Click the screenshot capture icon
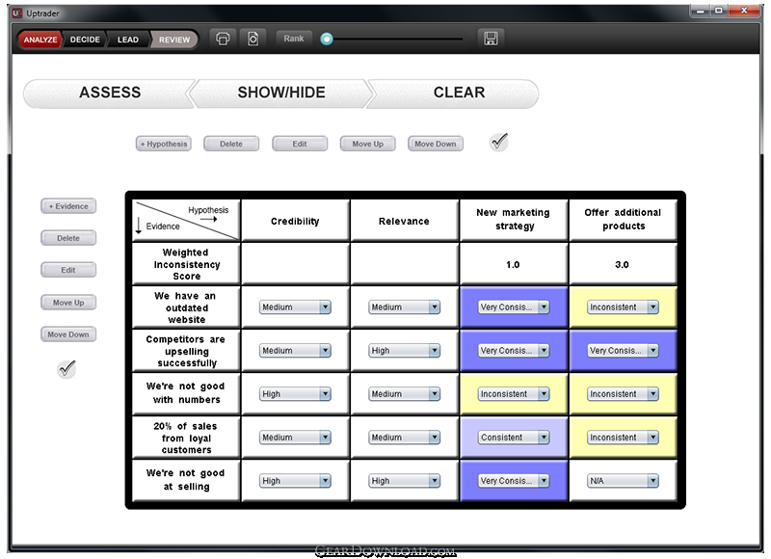Viewport: 771px width, 559px height. [x=253, y=39]
